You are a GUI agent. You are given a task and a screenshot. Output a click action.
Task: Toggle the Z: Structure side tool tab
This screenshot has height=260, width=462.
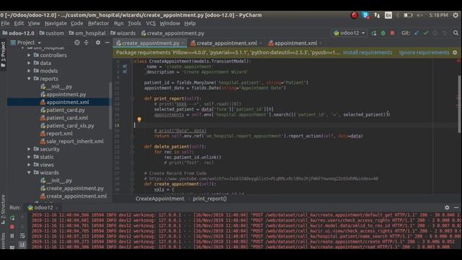point(3,210)
